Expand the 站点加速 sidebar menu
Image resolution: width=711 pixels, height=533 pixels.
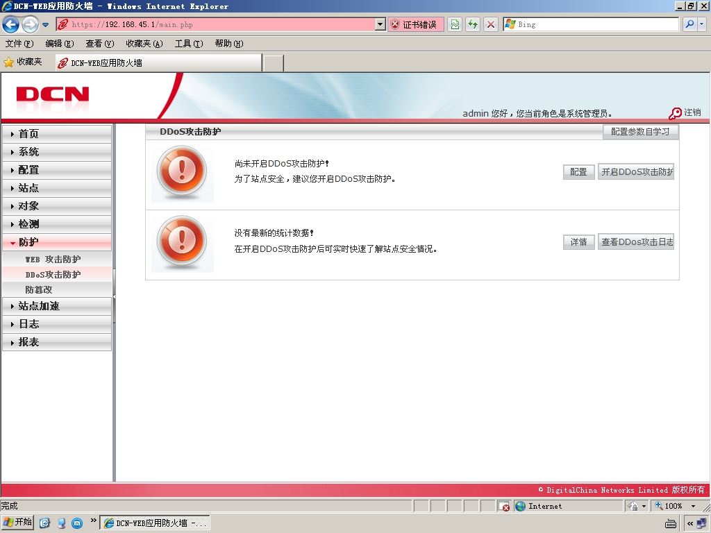tap(57, 306)
